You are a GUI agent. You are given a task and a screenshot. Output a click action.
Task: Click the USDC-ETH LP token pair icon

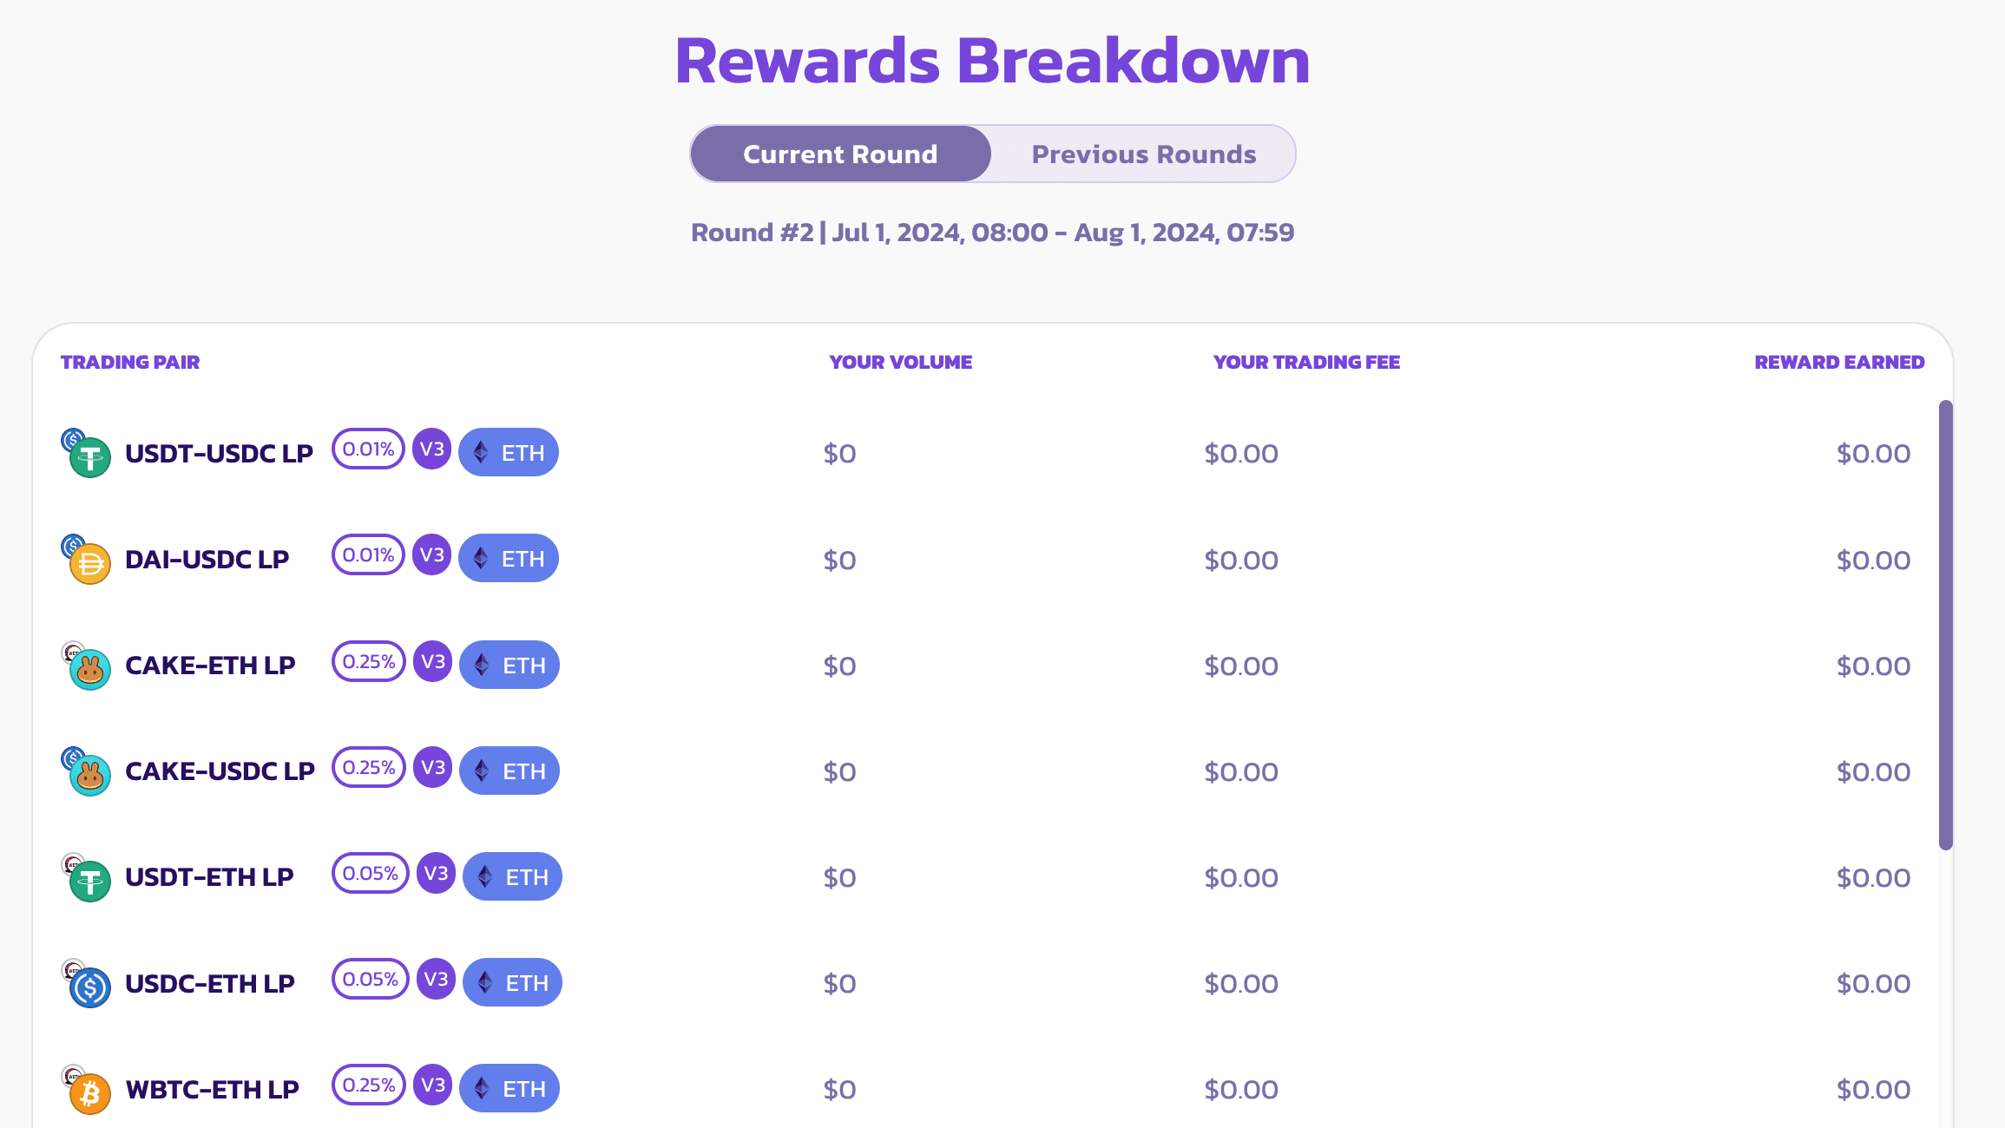[x=88, y=984]
